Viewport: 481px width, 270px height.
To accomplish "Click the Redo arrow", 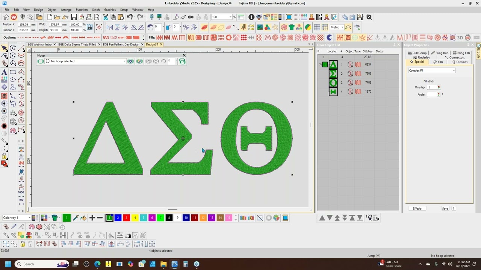I will (140, 17).
